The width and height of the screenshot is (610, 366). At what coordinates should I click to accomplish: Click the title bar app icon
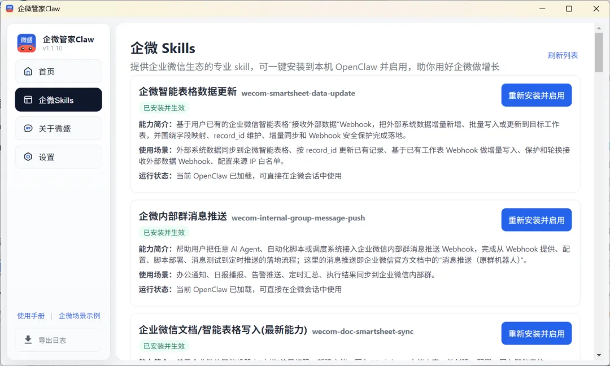click(x=10, y=8)
